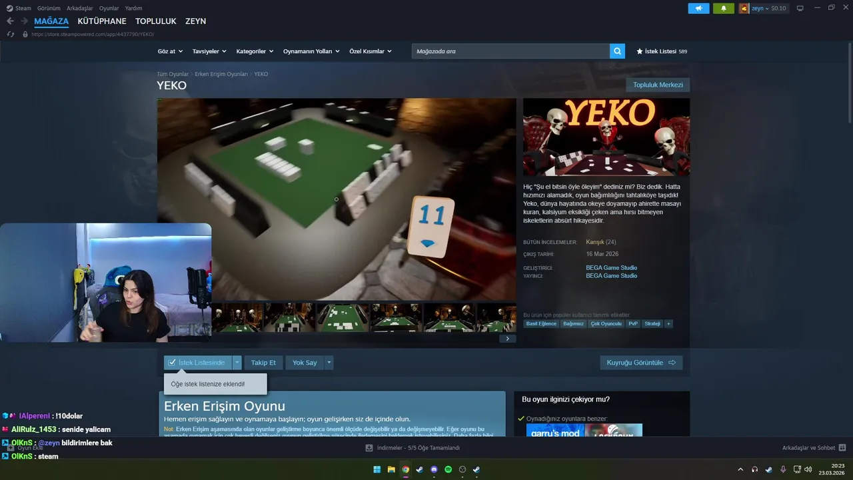Open BEGA Game Studio developer link

[x=611, y=268]
